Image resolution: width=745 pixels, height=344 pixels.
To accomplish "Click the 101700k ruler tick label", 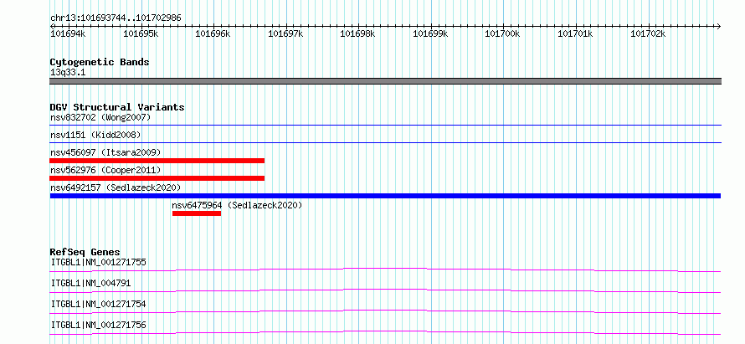I will 502,33.
